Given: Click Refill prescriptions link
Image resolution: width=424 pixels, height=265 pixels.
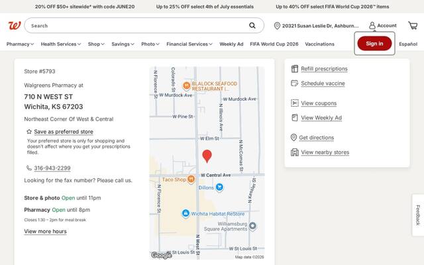Looking at the screenshot, I should [x=324, y=69].
